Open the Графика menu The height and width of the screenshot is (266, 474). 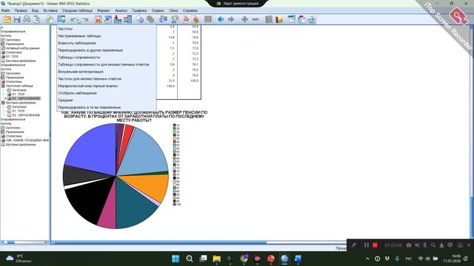139,10
